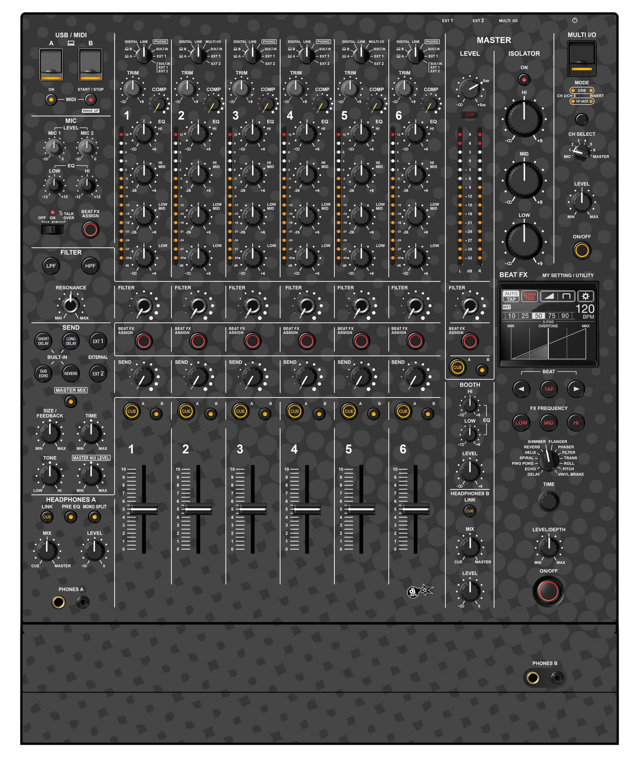This screenshot has height=760, width=639.
Task: Click channel 3 fader handle
Action: click(253, 509)
